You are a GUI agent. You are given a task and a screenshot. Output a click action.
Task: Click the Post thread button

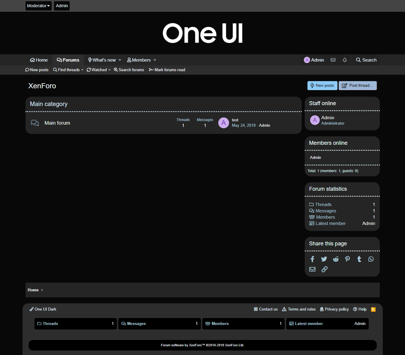click(357, 86)
